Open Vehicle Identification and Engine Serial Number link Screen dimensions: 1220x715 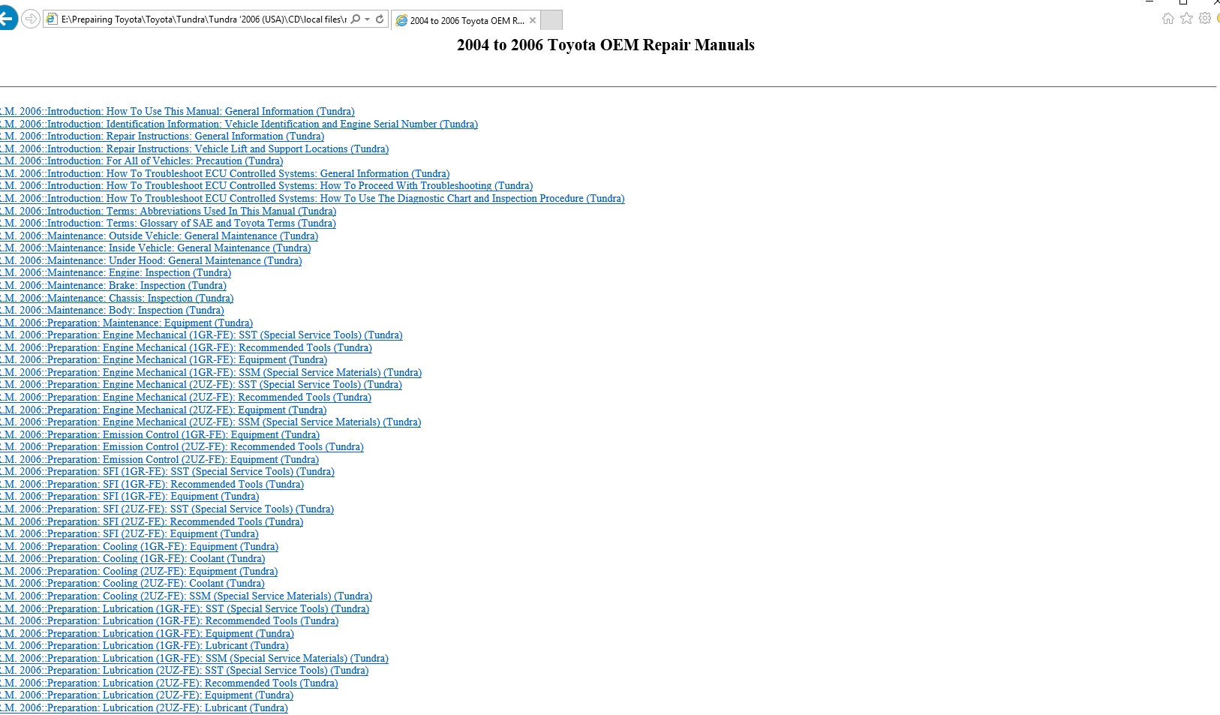pos(239,125)
